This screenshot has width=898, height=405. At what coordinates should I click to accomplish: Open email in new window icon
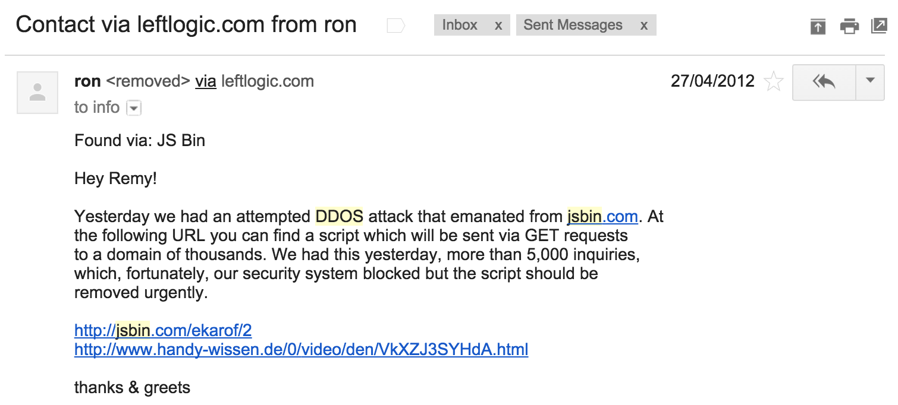[x=879, y=26]
